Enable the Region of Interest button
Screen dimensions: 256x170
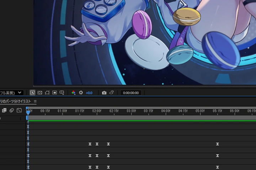54,93
